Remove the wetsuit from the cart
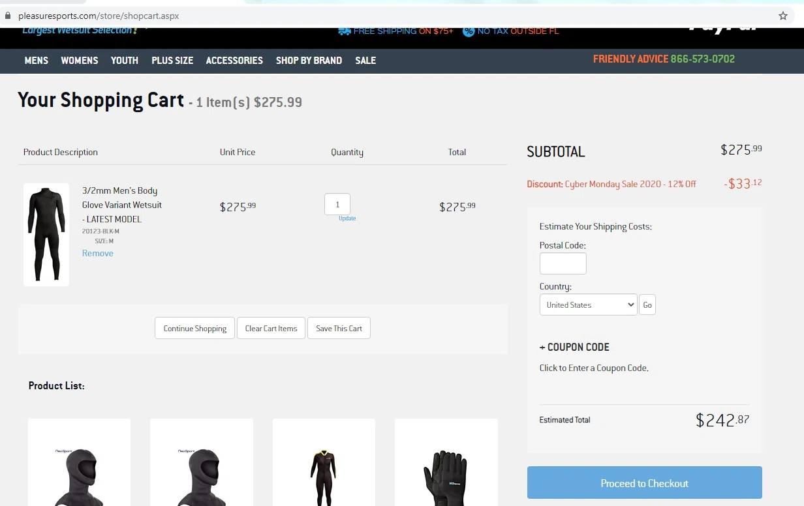The width and height of the screenshot is (804, 506). [98, 253]
